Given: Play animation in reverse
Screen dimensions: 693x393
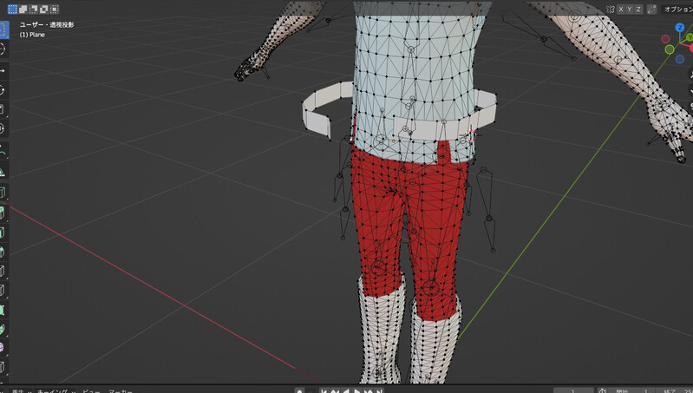Looking at the screenshot, I should coord(346,390).
